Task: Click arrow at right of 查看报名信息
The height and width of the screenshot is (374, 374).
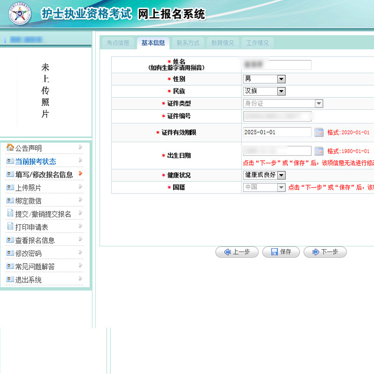Action: point(80,239)
